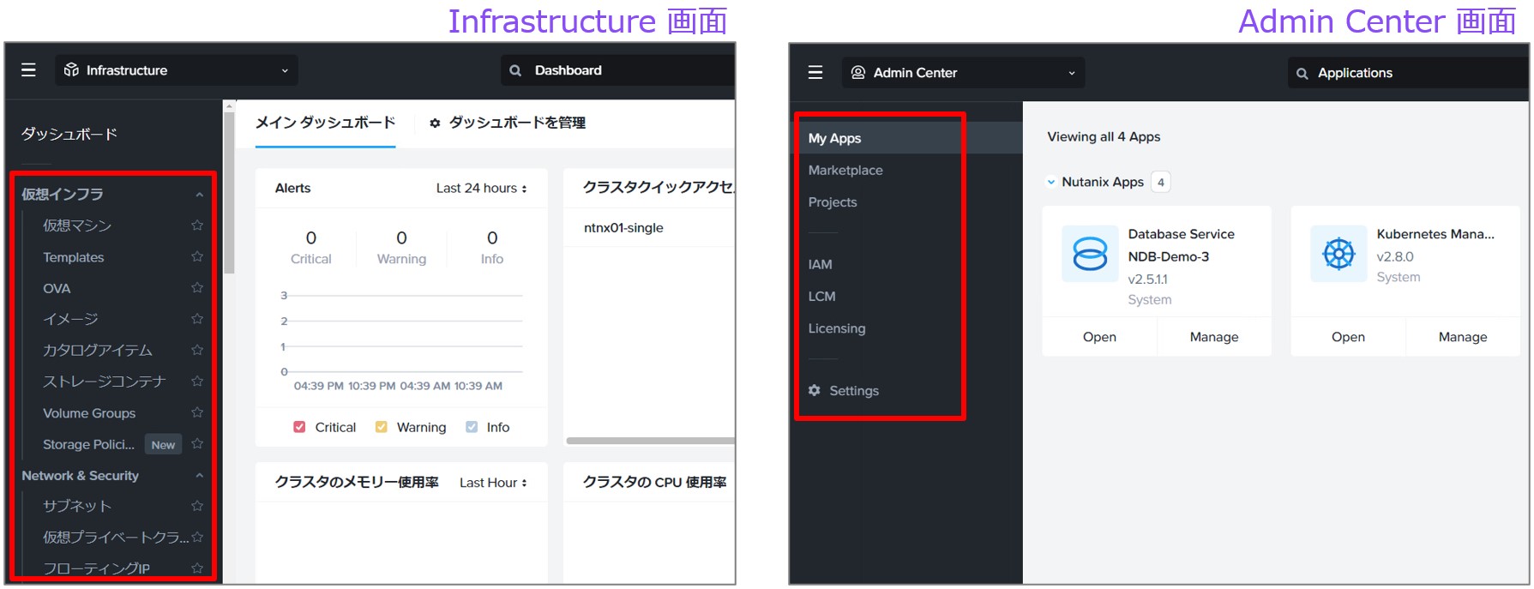Open サブネット in the sidebar
Viewport: 1534px width, 589px height.
(77, 506)
